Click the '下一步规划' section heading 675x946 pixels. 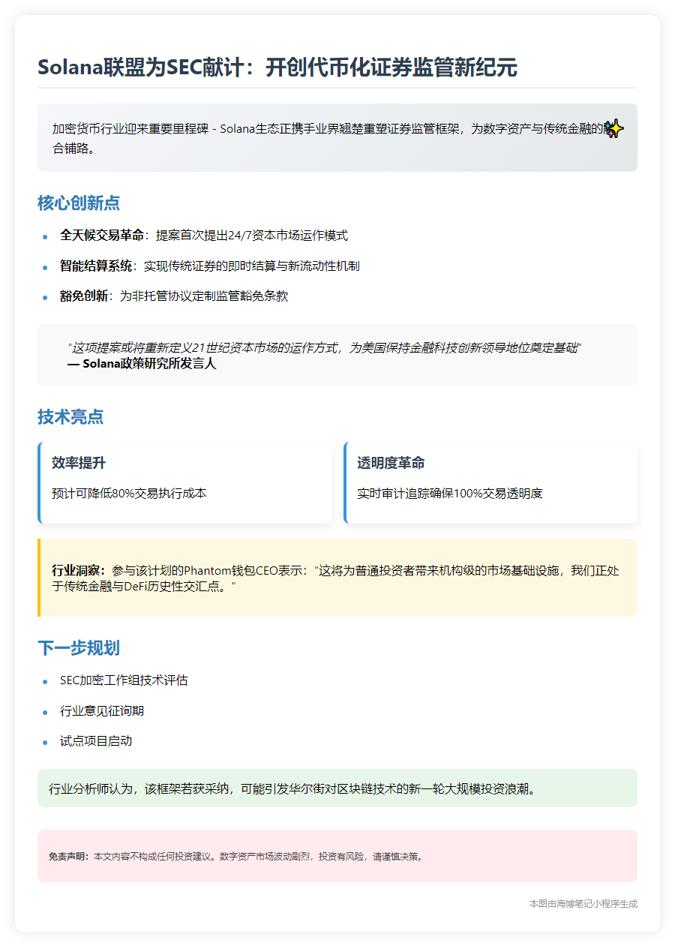point(79,648)
